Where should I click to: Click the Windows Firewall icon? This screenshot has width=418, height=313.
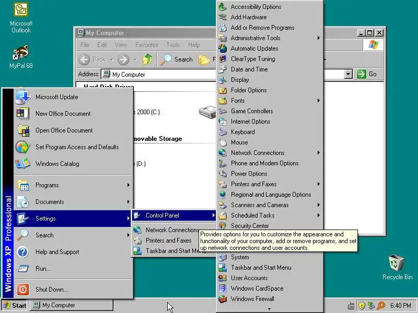(x=223, y=299)
